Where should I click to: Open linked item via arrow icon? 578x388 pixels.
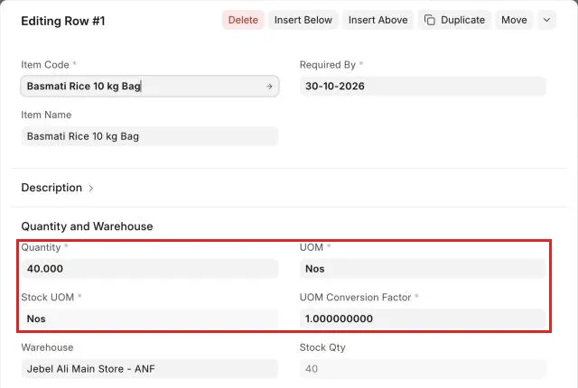[x=269, y=86]
